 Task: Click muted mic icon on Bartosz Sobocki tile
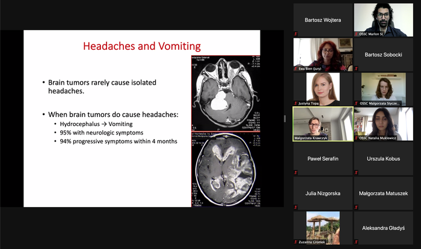pos(357,68)
